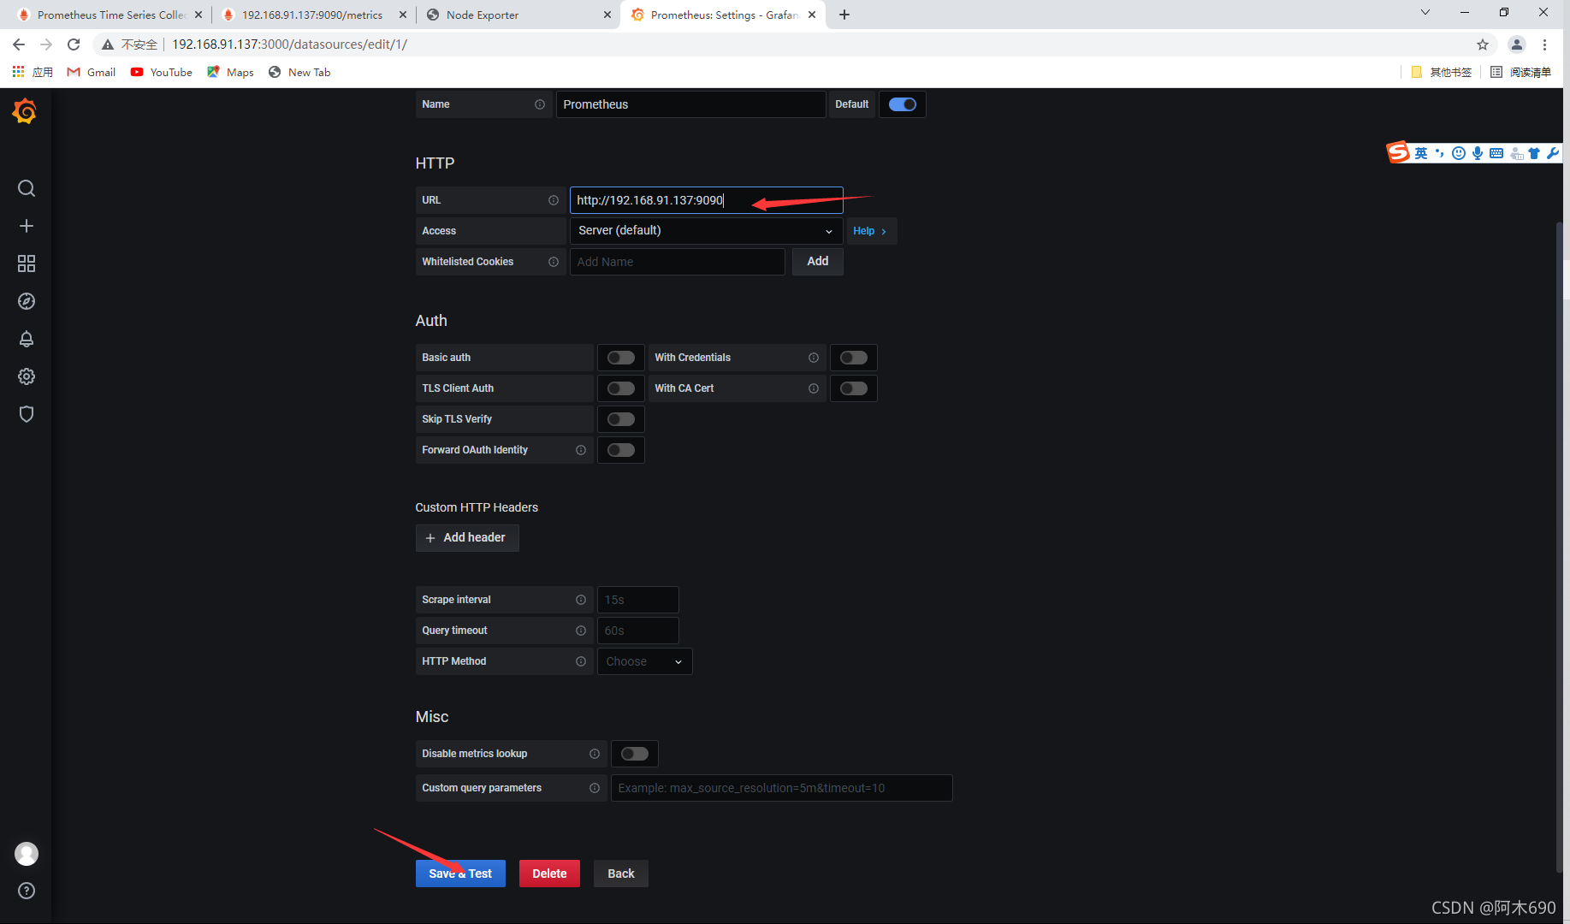This screenshot has width=1570, height=924.
Task: Click the red Delete button
Action: 549,874
